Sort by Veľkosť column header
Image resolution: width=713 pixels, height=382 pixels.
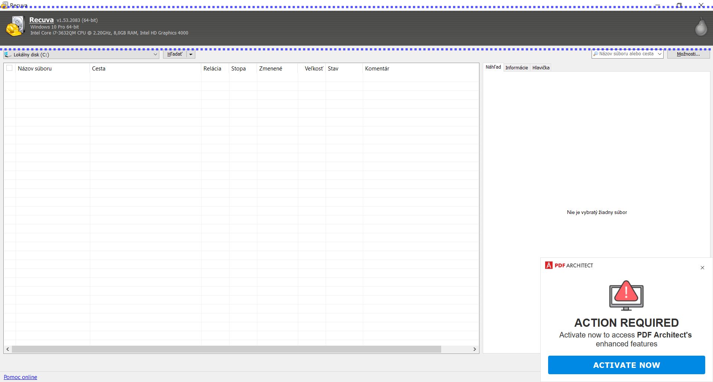[312, 68]
